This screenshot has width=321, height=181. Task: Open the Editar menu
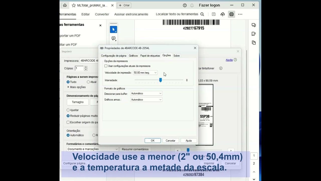86,14
